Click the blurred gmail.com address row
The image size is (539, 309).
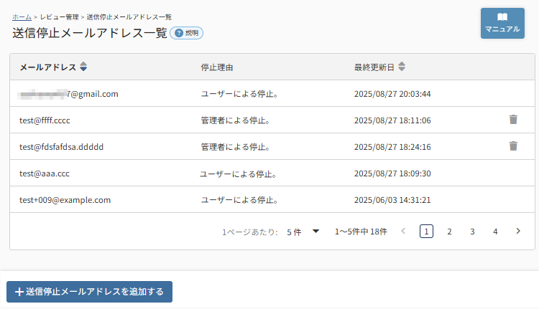(69, 93)
